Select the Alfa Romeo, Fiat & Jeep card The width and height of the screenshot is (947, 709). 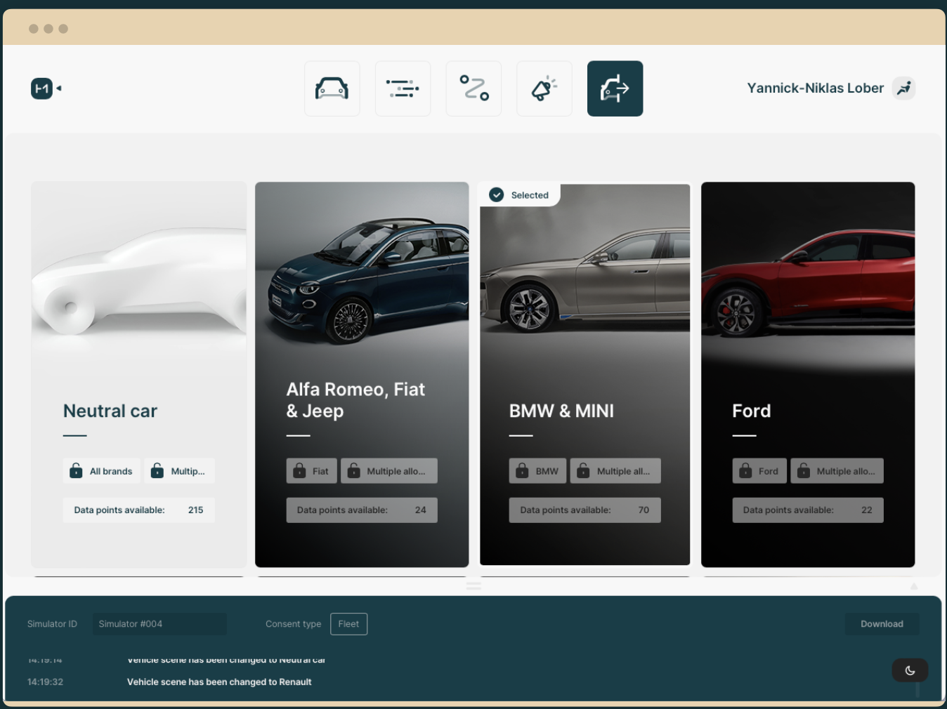[362, 374]
